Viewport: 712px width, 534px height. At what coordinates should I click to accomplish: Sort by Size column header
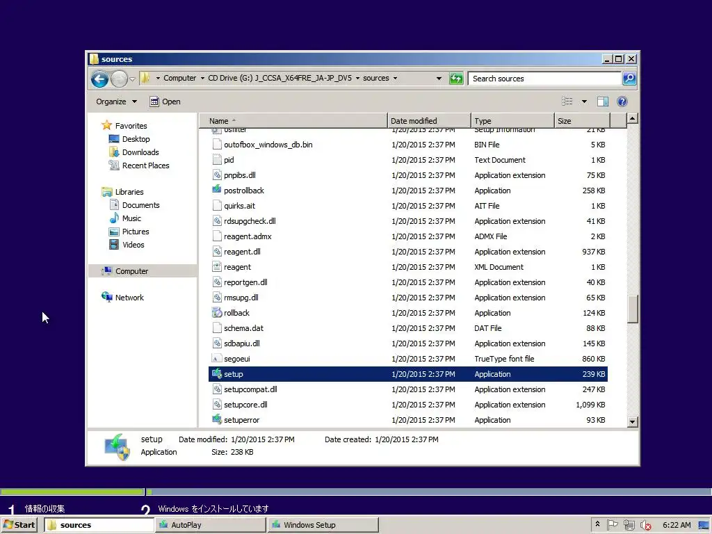tap(582, 121)
